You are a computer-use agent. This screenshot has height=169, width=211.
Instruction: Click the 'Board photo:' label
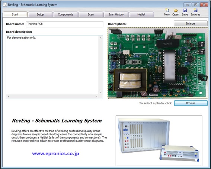117,24
